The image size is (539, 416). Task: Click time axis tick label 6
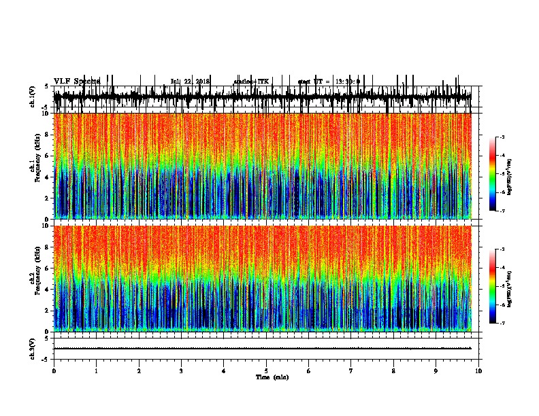coord(309,371)
